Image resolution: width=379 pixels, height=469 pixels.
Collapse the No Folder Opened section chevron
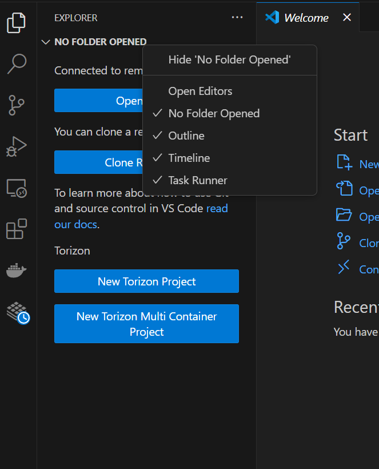point(46,42)
